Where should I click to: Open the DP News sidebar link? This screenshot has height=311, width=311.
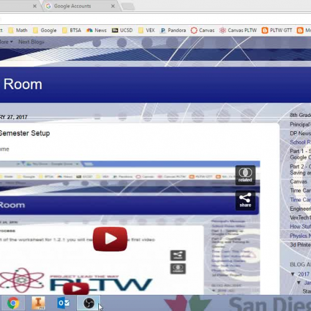point(300,133)
